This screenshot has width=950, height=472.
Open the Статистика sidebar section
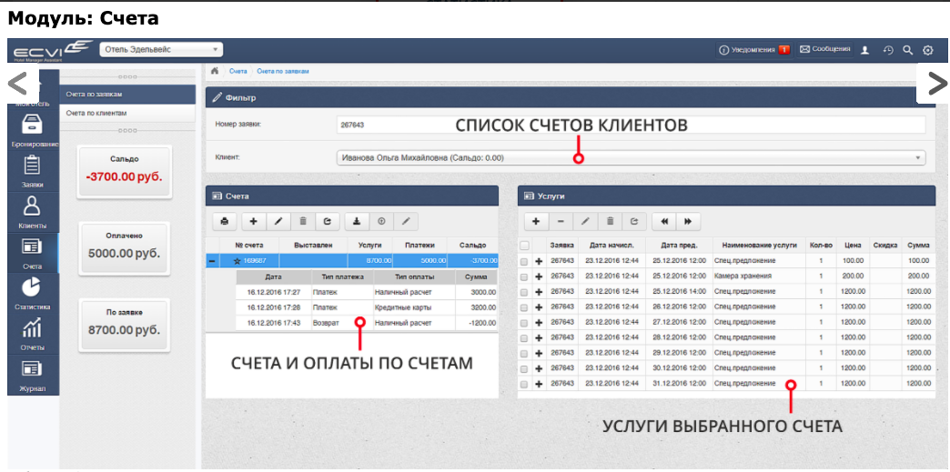tap(33, 293)
